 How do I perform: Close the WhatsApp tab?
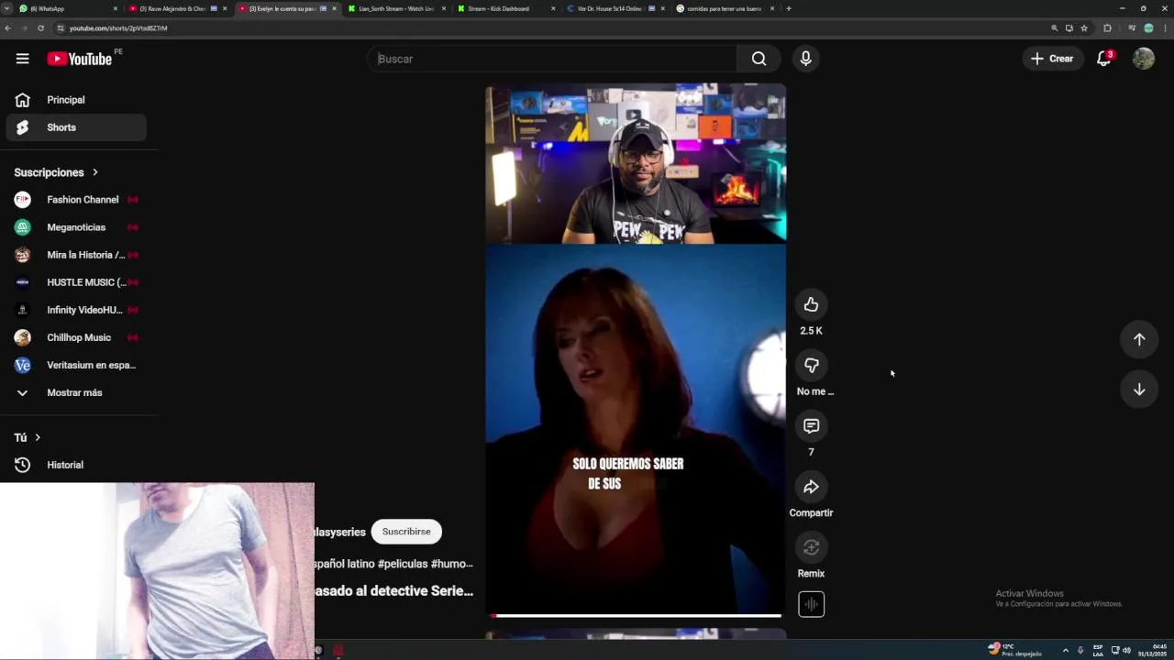pos(116,8)
